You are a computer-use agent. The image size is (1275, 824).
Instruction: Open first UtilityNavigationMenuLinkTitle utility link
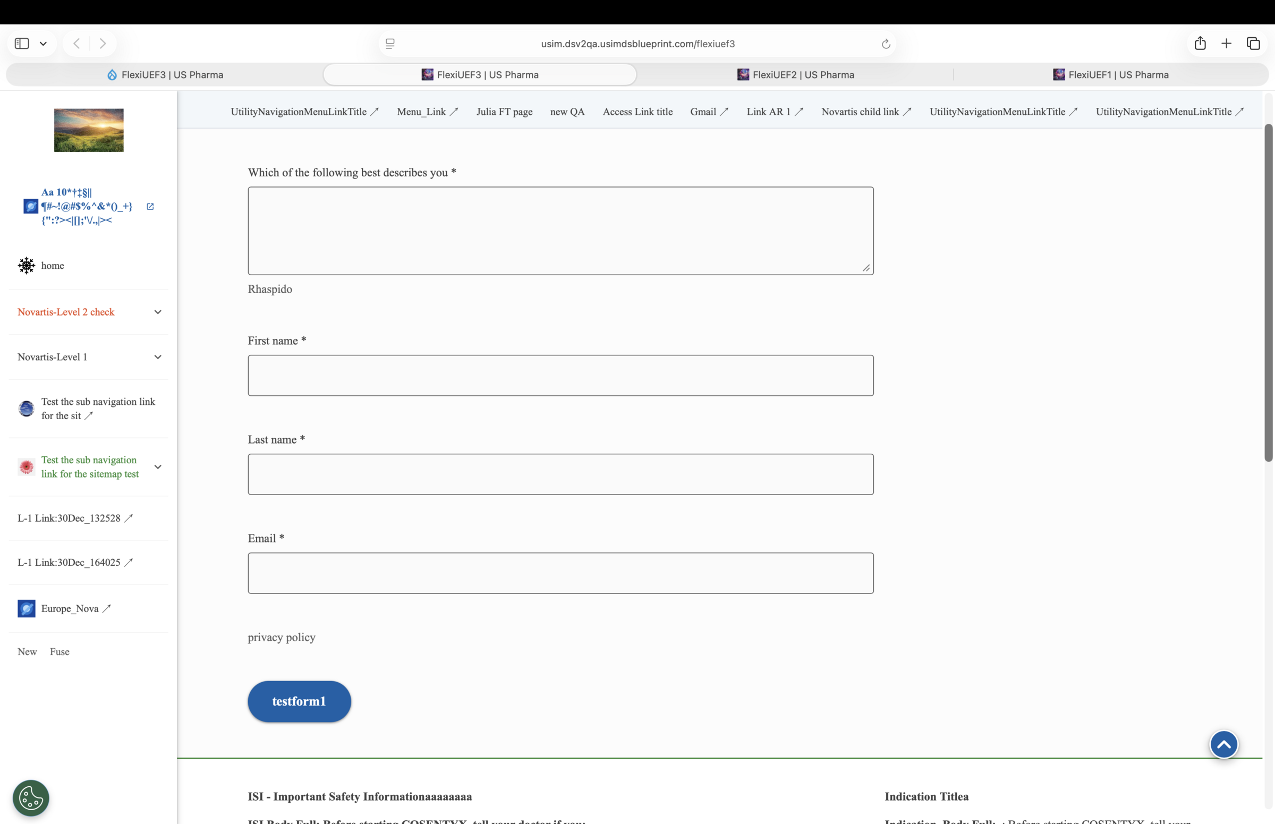(x=305, y=112)
